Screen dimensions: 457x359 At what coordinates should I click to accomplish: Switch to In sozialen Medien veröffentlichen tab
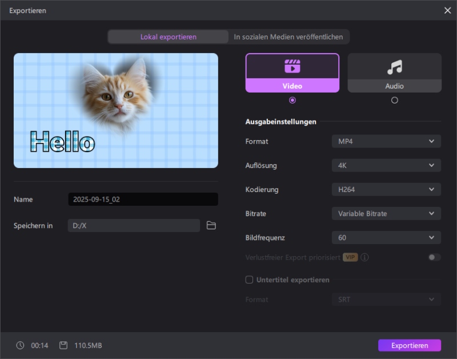coord(288,37)
